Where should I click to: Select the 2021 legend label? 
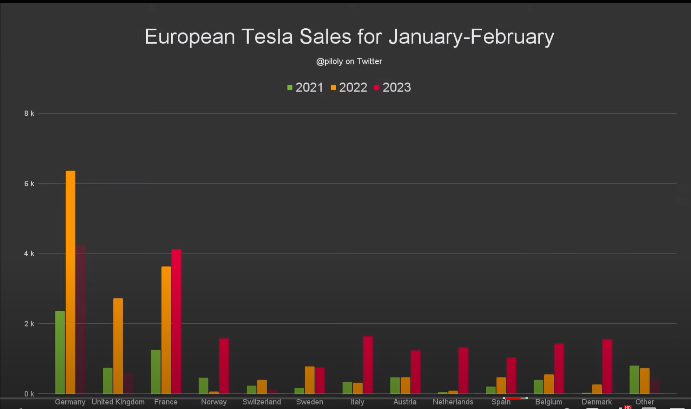tap(309, 87)
